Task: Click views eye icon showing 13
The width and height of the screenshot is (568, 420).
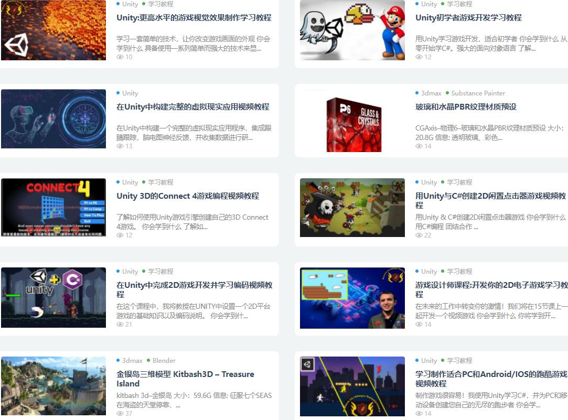Action: [120, 146]
